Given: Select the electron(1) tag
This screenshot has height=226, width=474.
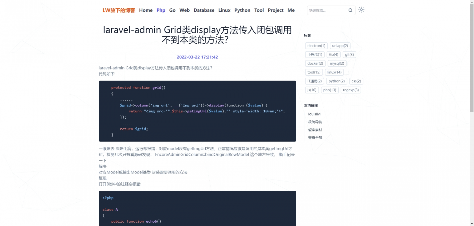Looking at the screenshot, I should [316, 46].
